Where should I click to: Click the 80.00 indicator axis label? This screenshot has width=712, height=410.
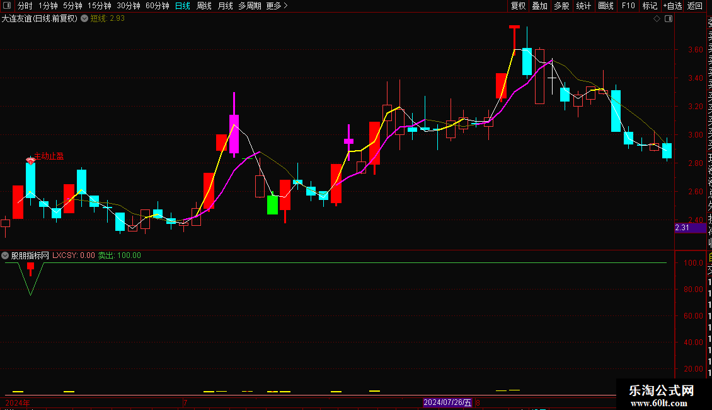point(693,289)
